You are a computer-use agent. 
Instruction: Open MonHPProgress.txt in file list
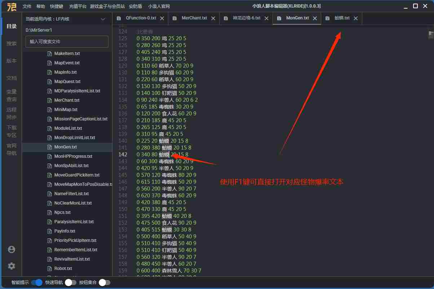73,156
